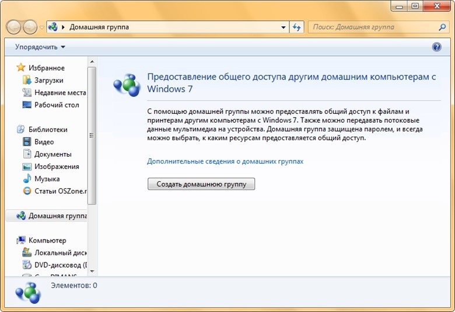Refresh the Домашняя группа view
Viewport: 455px width, 312px height.
click(296, 27)
